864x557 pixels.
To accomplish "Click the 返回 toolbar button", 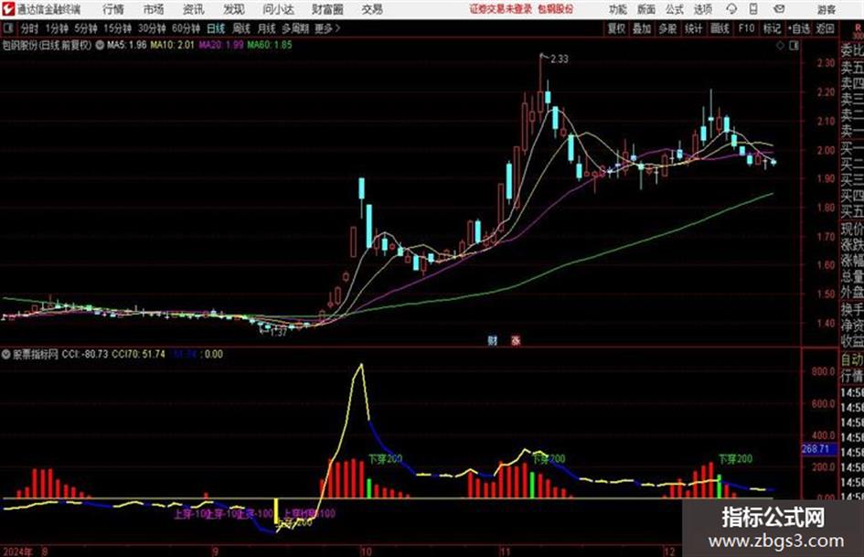I will [825, 28].
